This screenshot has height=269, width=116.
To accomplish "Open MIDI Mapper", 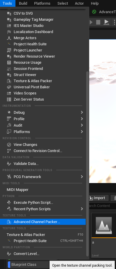I will 43,189.
